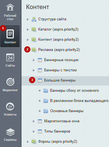109x147 pixels.
Task: Open the Маркетинг target icon
Action: click(x=10, y=82)
